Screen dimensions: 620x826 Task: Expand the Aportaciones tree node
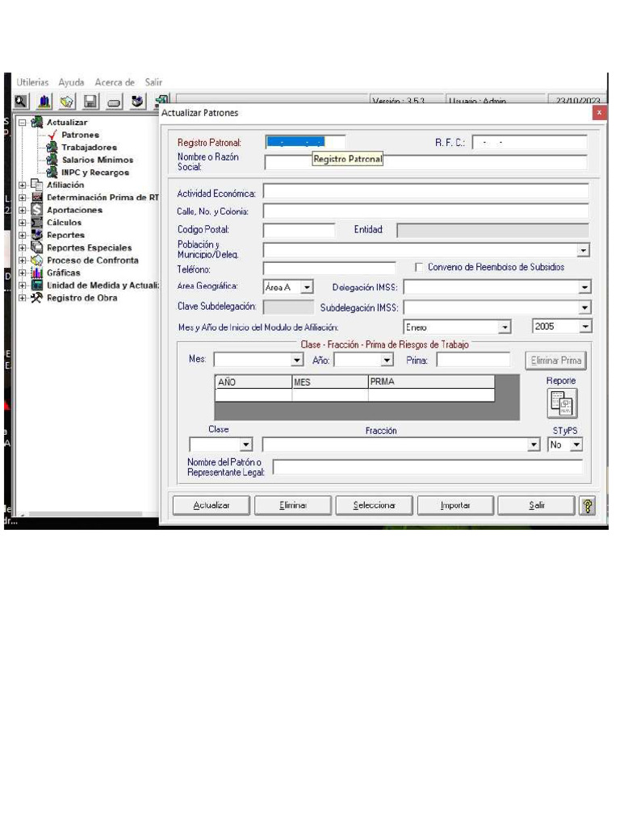[22, 211]
